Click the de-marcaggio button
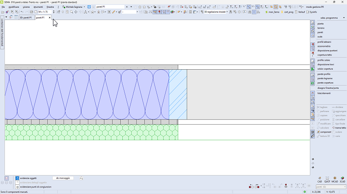The image size is (347, 194). pyautogui.click(x=63, y=178)
